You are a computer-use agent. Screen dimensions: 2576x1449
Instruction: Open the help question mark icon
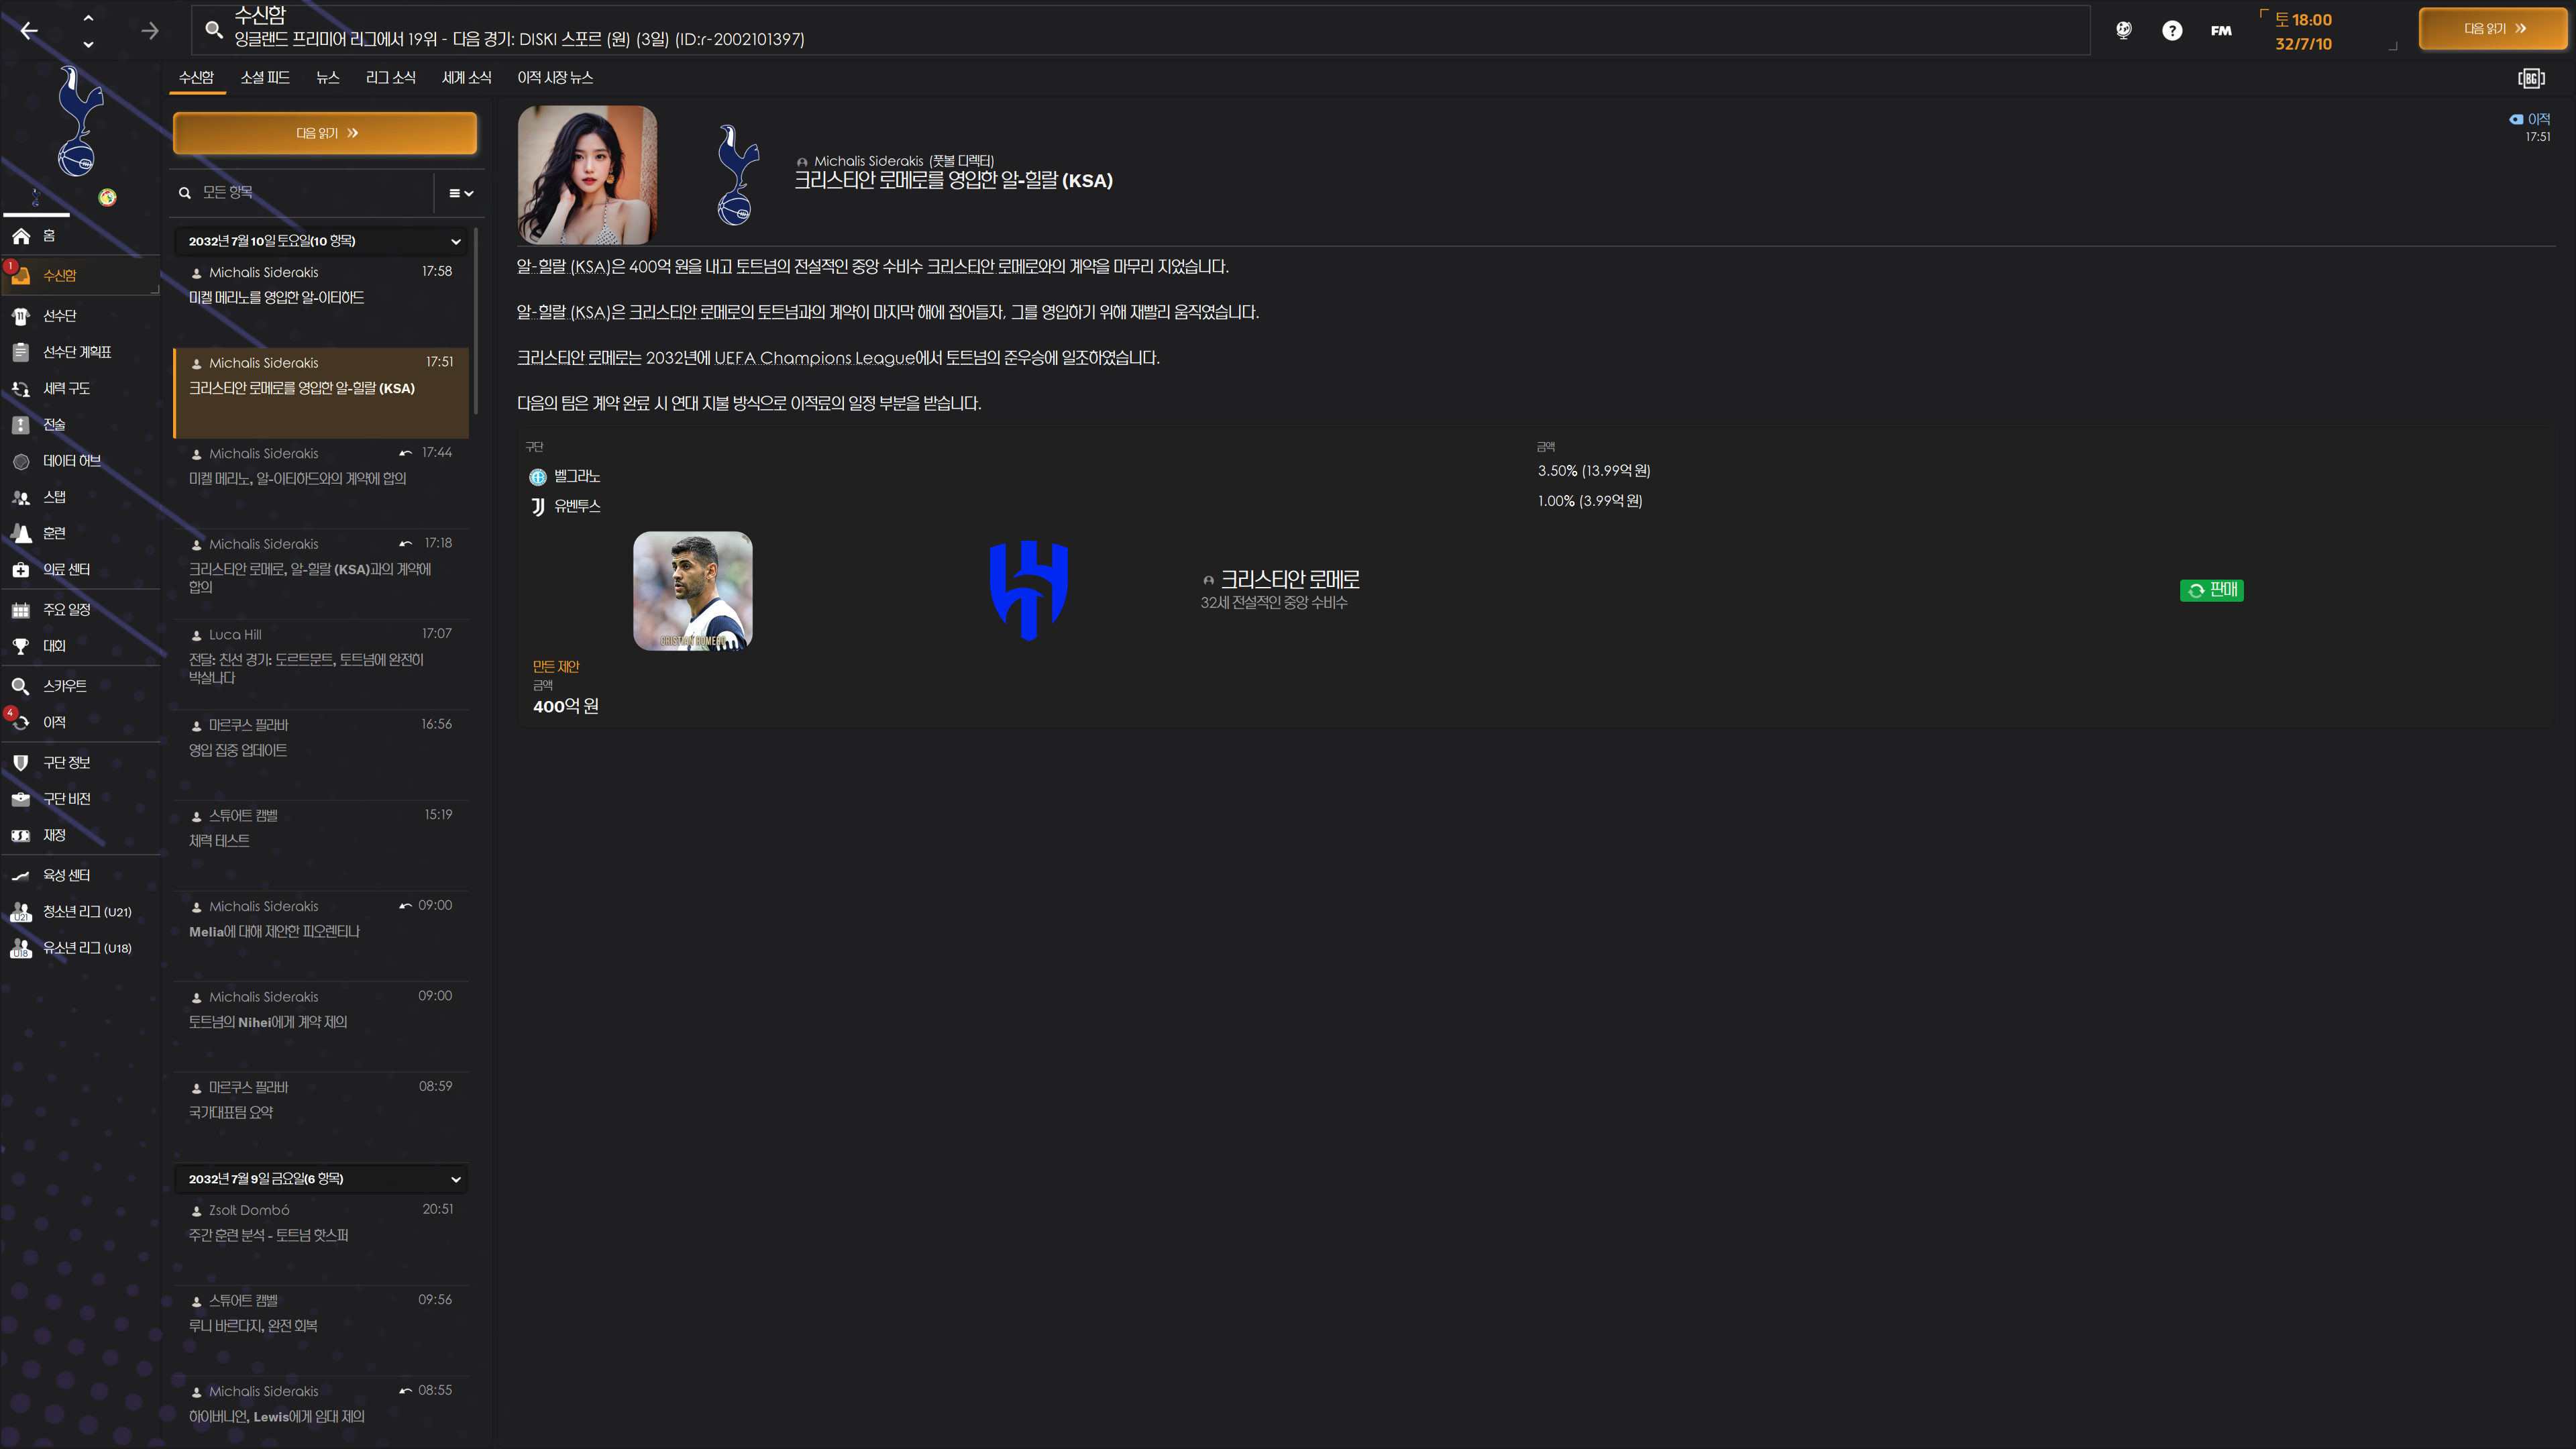(x=2171, y=31)
